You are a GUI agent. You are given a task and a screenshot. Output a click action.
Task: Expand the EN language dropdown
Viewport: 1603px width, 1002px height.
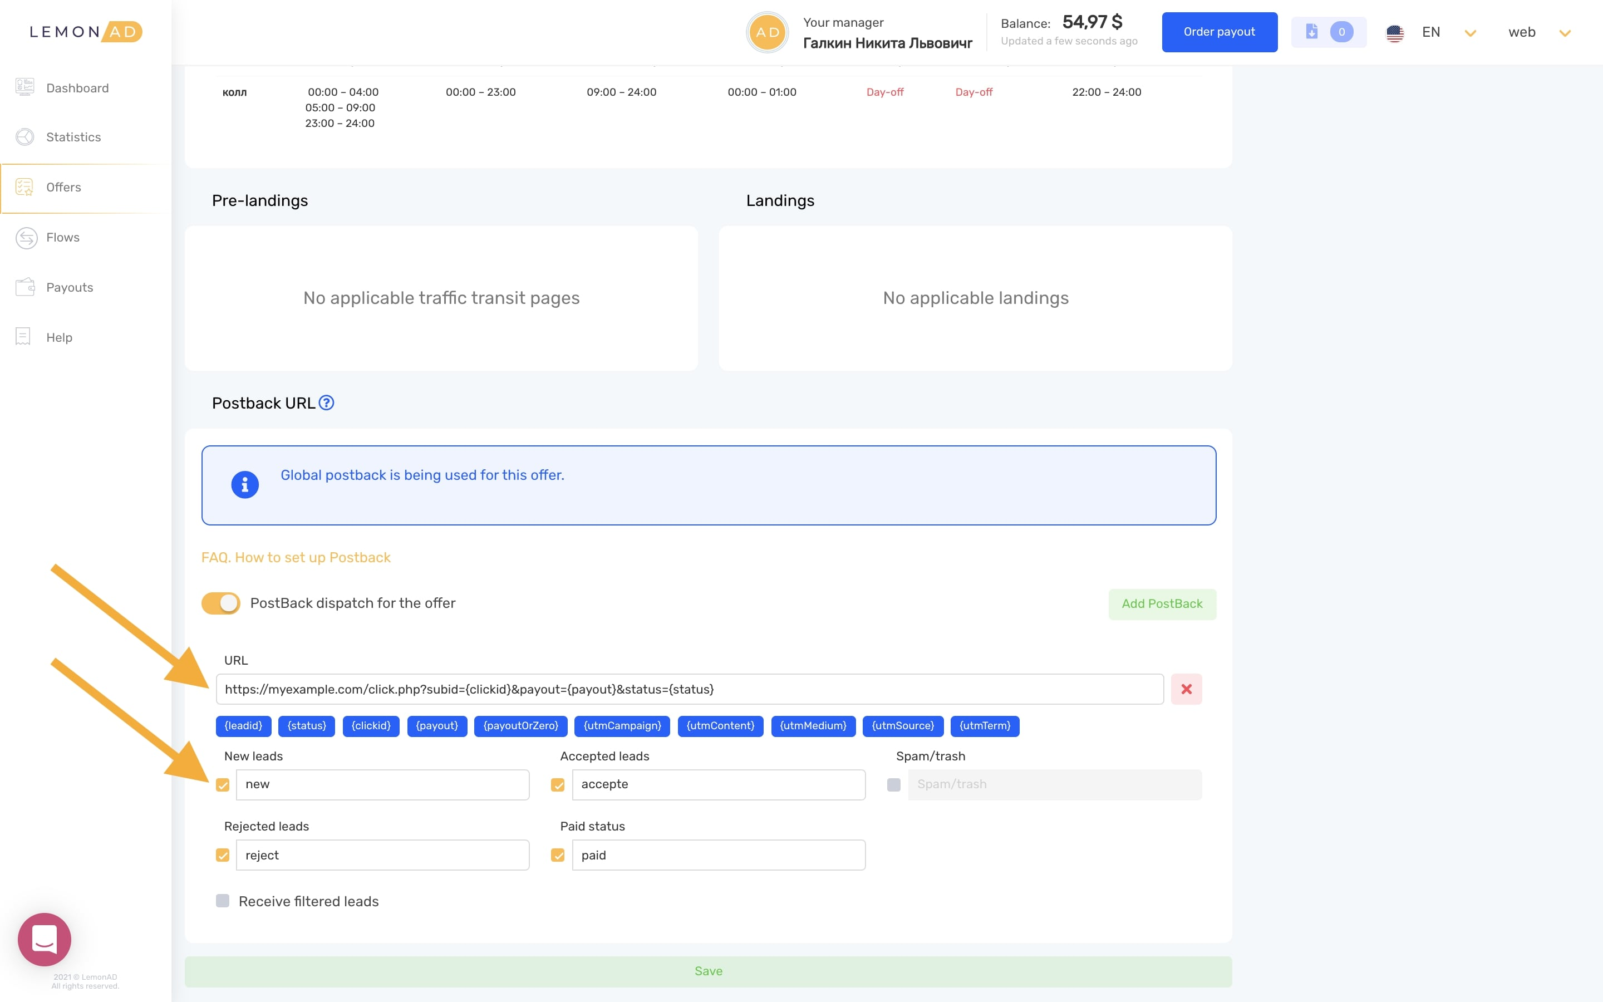coord(1470,33)
